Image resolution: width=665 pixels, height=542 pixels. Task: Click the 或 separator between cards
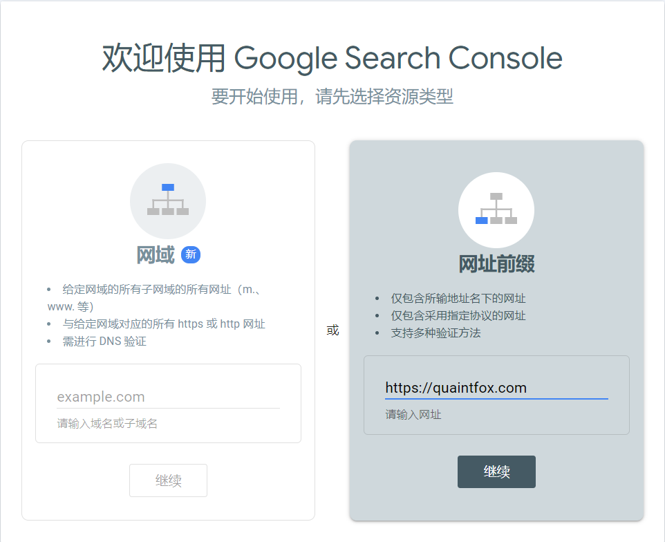[332, 330]
